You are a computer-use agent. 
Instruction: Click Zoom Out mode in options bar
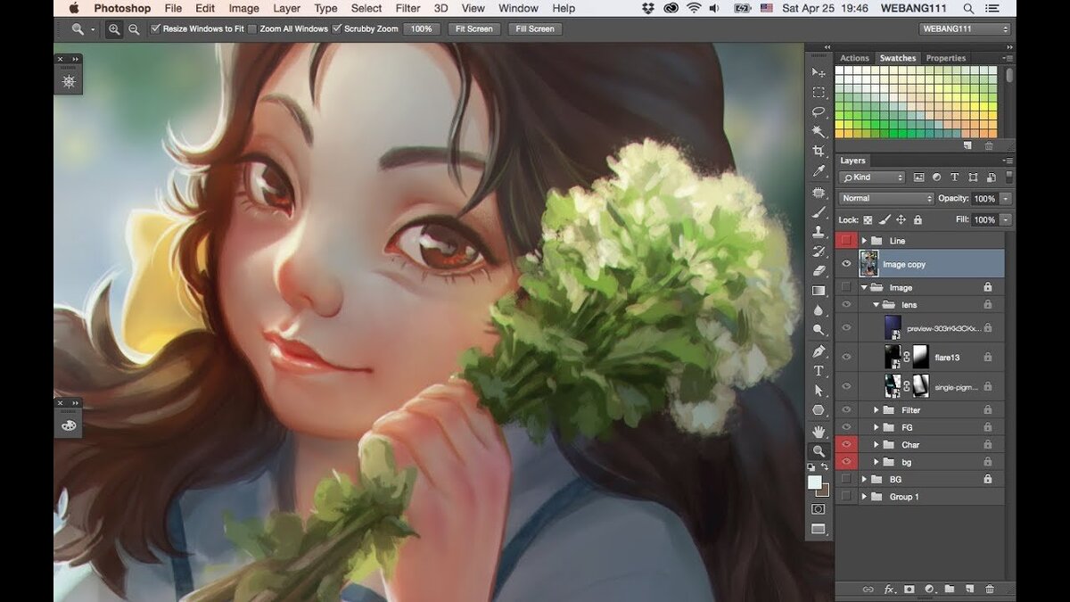(x=133, y=29)
